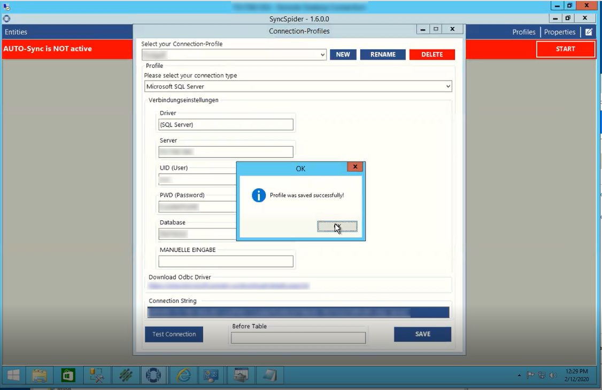The image size is (602, 390).
Task: Close the SyncSpider main window
Action: point(585,18)
